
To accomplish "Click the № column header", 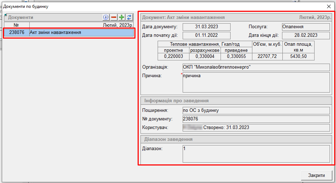I will tap(16, 25).
